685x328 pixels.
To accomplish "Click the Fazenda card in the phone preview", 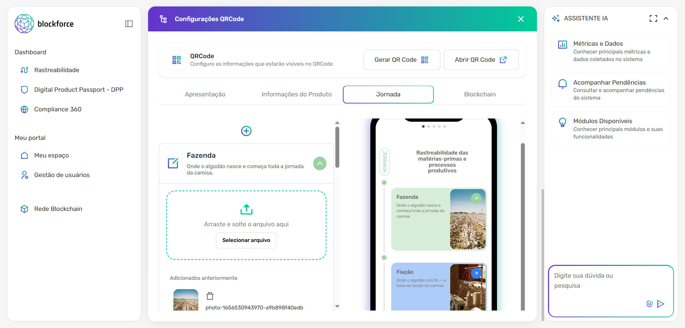I will tap(439, 219).
